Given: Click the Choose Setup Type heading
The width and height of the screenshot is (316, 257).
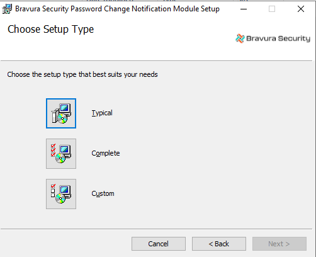Looking at the screenshot, I should click(50, 30).
